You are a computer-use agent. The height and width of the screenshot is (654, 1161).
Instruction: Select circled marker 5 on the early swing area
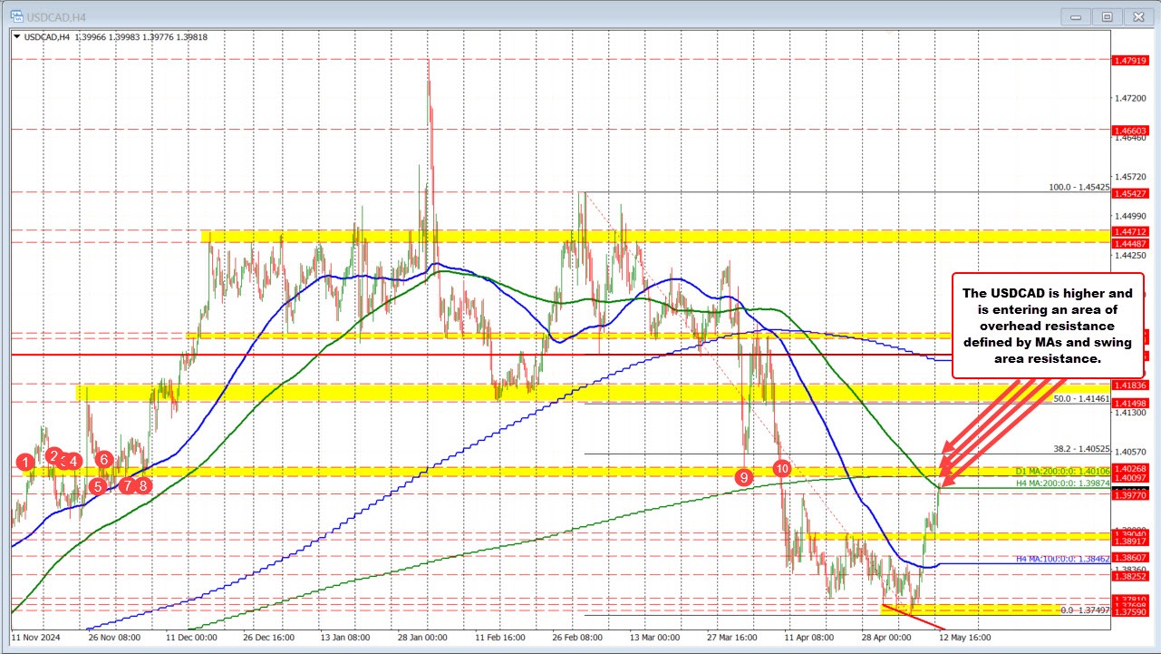tap(97, 485)
